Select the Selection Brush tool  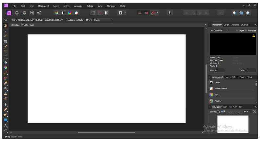[x=6, y=47]
